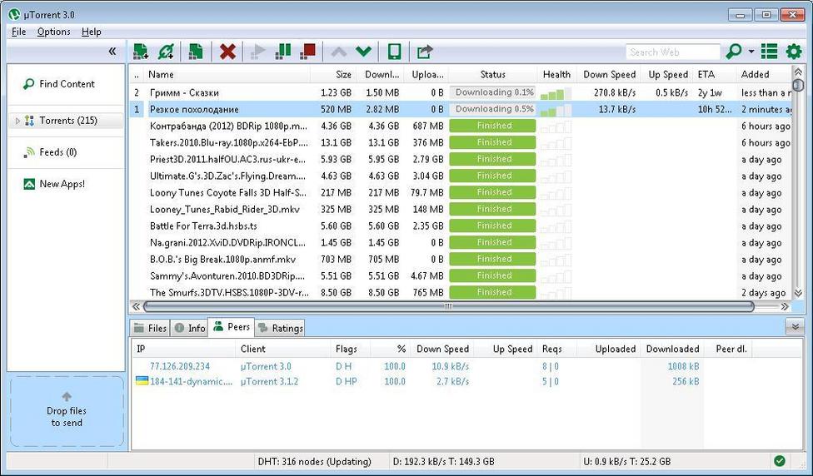Click the green Move Down Queue arrow

point(363,52)
